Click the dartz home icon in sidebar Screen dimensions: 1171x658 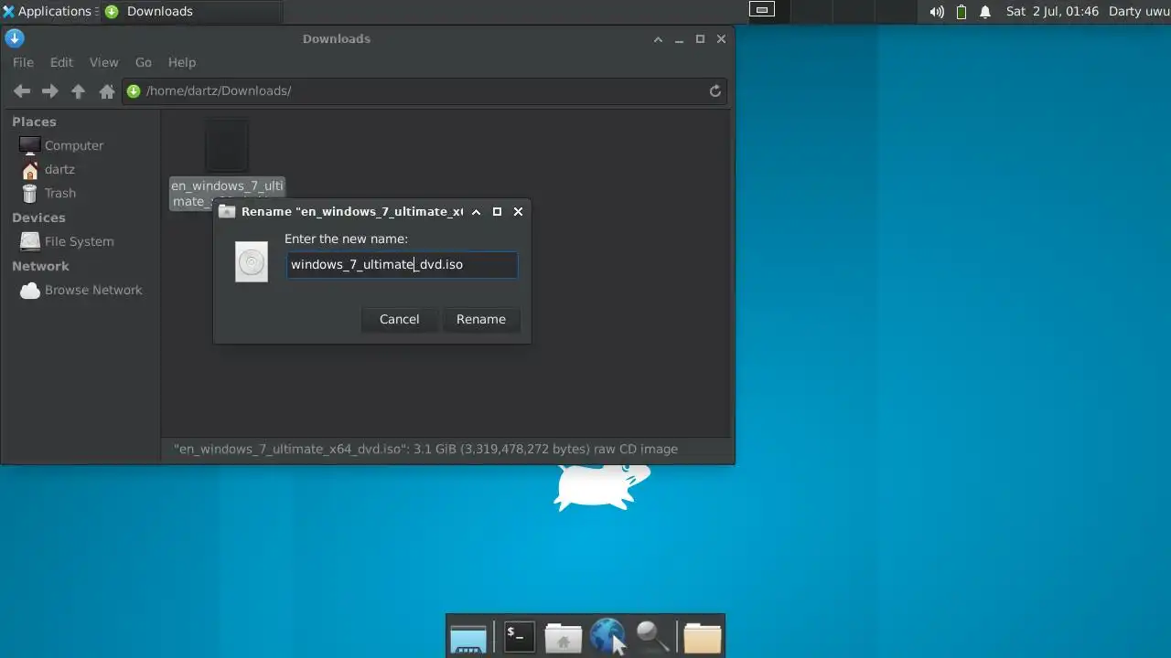point(30,169)
